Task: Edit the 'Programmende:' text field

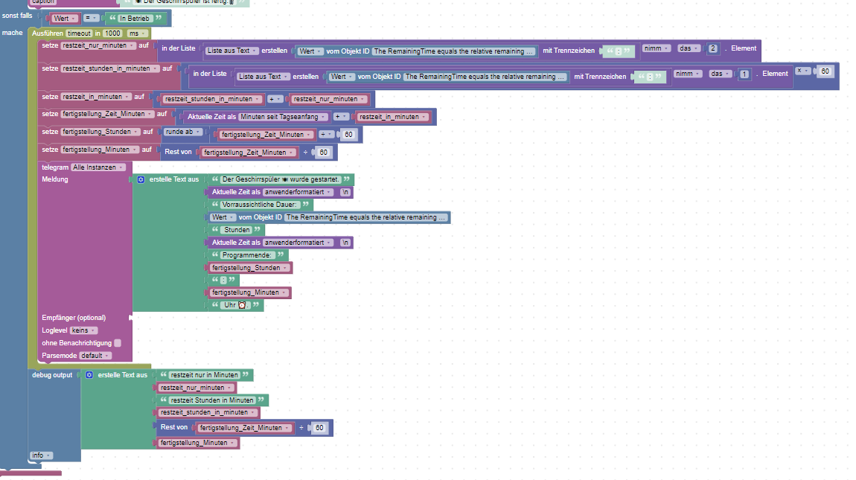Action: [247, 255]
